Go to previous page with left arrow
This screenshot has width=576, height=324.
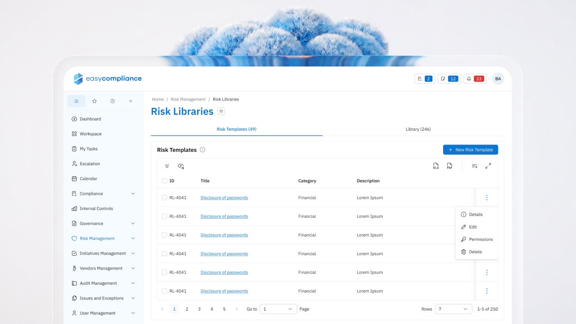[x=162, y=309]
